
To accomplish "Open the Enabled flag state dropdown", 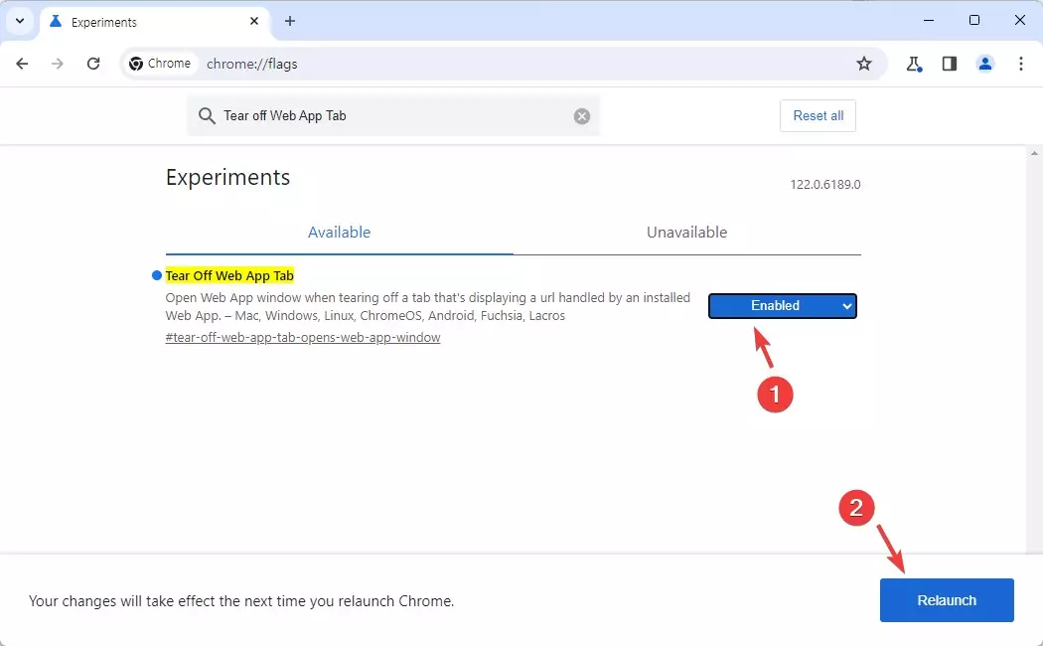I will coord(783,306).
